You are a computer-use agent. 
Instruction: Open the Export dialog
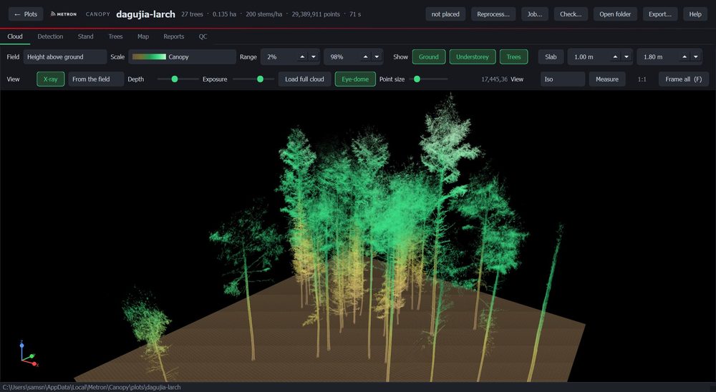coord(660,14)
